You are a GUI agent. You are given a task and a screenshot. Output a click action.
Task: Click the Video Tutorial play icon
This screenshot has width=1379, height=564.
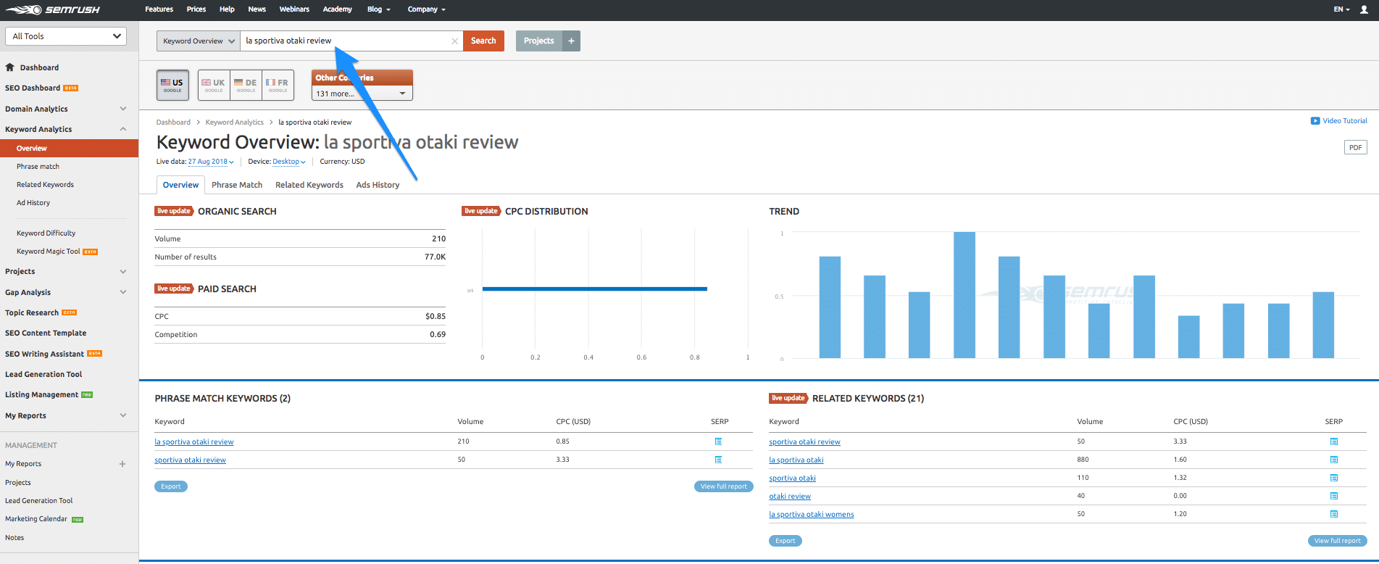(x=1315, y=121)
